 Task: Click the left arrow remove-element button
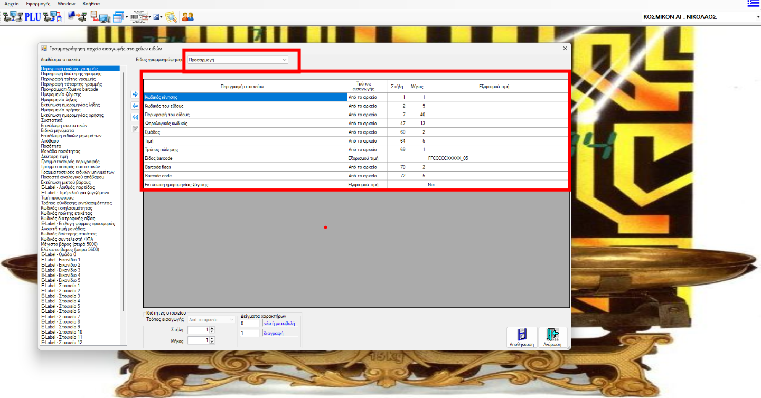135,106
